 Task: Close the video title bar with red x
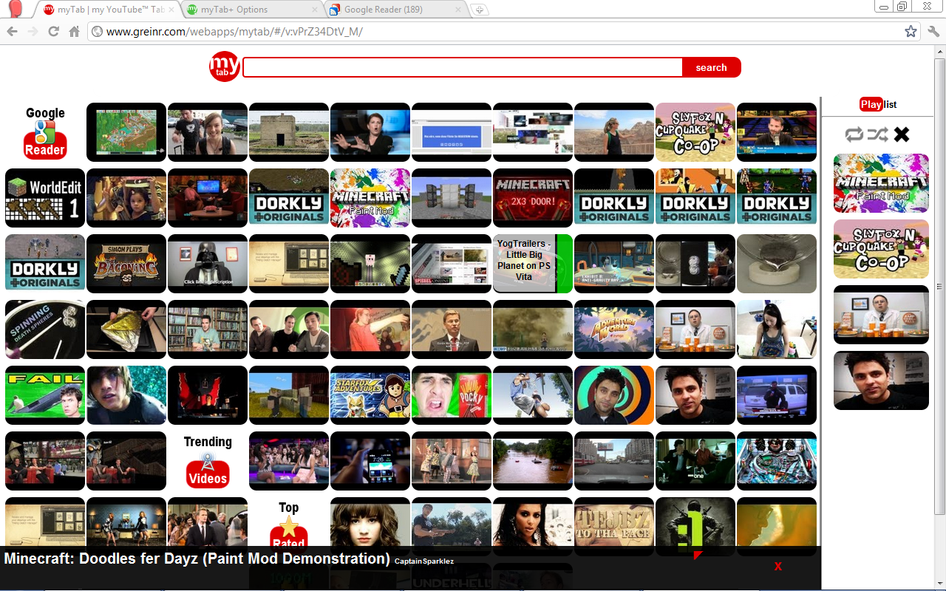(x=777, y=567)
